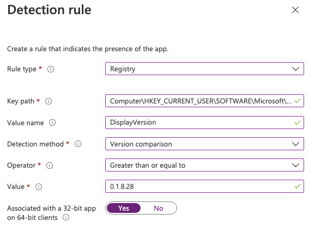Click the Detection method chevron arrow
The height and width of the screenshot is (245, 309).
pyautogui.click(x=295, y=144)
